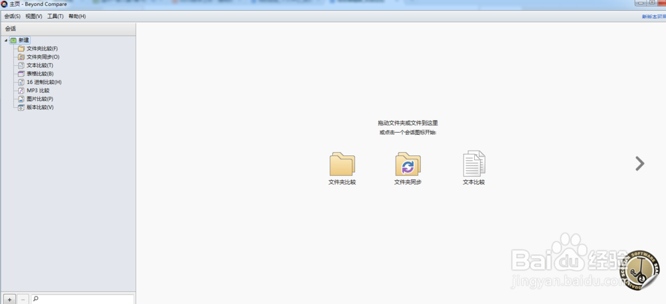This screenshot has height=304, width=666.
Task: Open the 视图(V) menu
Action: coord(33,16)
